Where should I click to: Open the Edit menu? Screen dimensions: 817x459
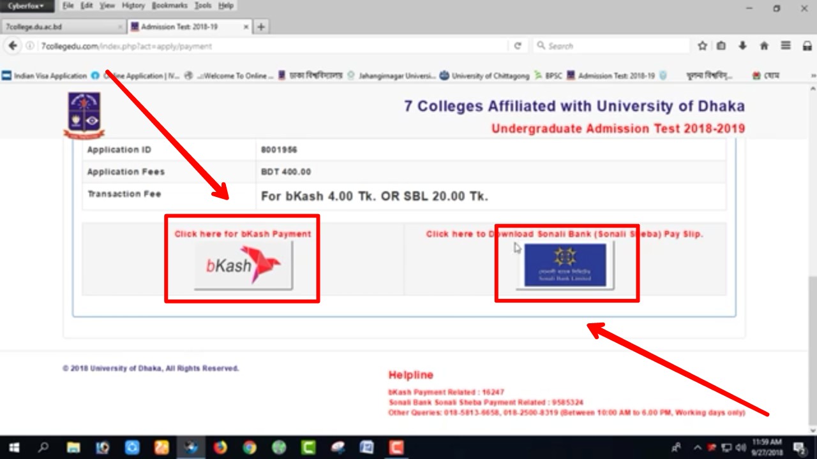87,5
